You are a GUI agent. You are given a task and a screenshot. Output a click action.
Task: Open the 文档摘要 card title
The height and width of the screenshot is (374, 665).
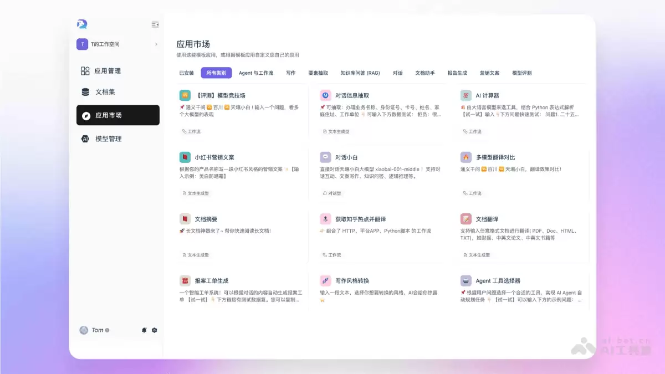[206, 219]
